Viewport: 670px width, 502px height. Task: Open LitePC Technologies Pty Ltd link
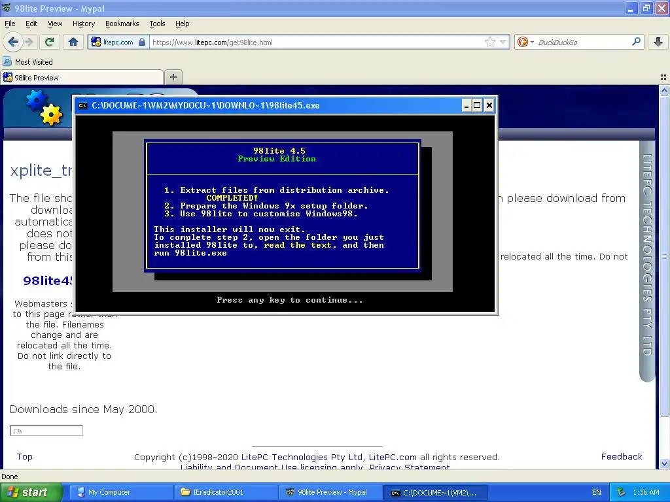pyautogui.click(x=302, y=457)
